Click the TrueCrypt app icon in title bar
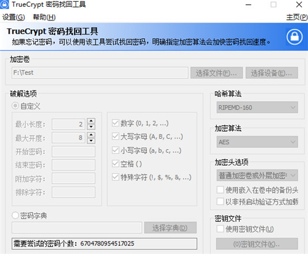The height and width of the screenshot is (254, 308). click(4, 4)
